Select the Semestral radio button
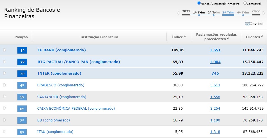The width and height of the screenshot is (267, 138). [245, 3]
